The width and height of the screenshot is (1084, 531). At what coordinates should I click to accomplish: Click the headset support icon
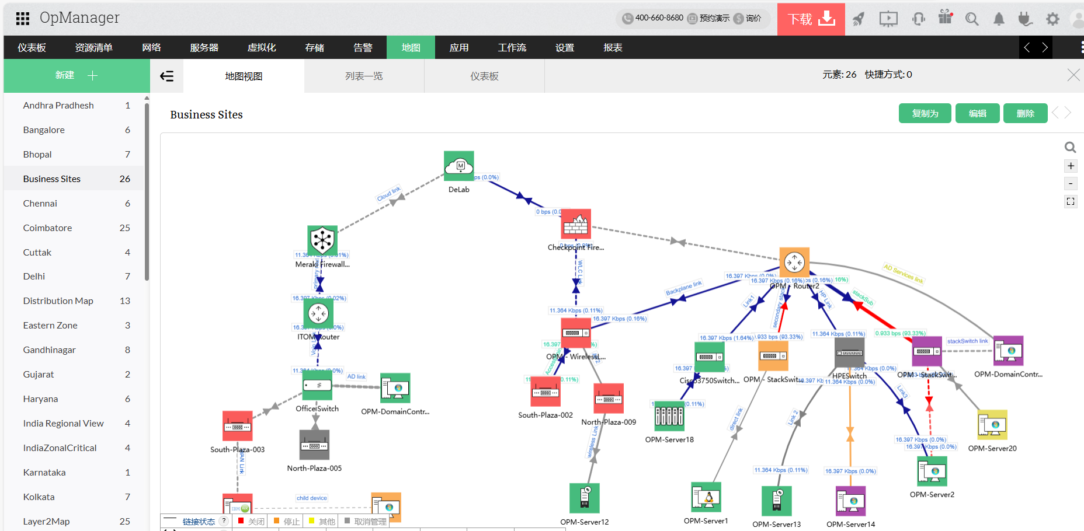[918, 19]
